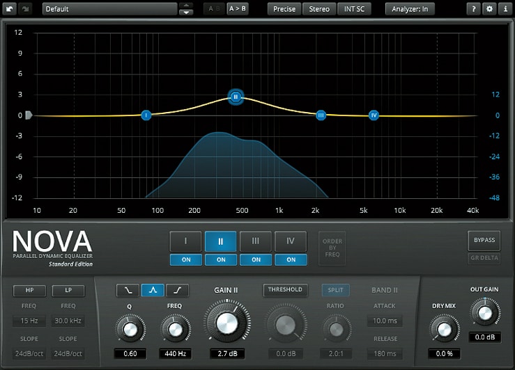Select previous preset with up arrow

click(x=186, y=6)
